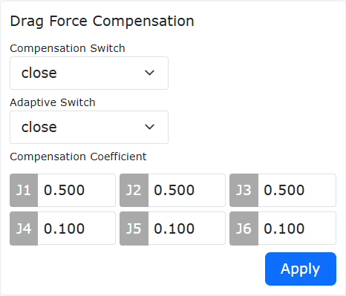Viewport: 346px width, 296px height.
Task: Click the gray J1 label badge
Action: coord(24,190)
